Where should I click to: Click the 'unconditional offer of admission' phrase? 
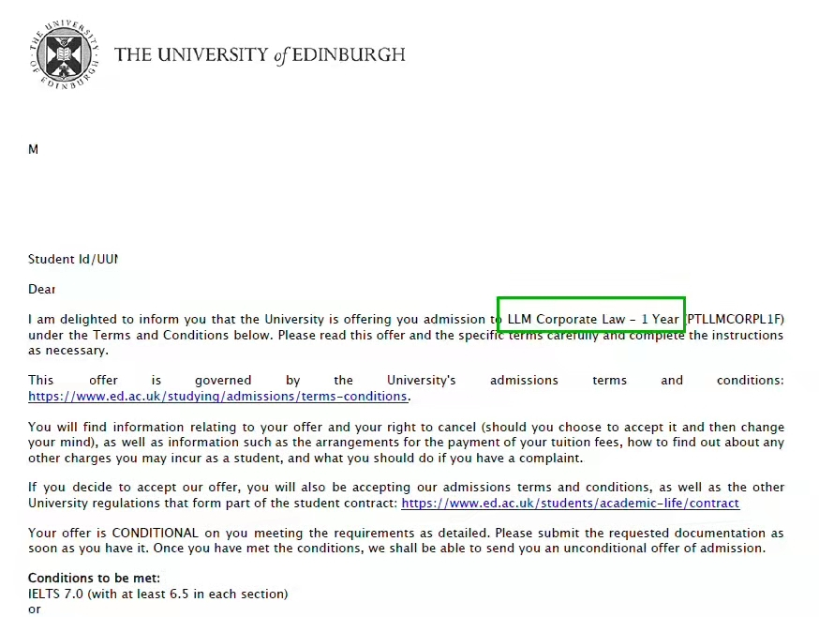[x=663, y=549]
